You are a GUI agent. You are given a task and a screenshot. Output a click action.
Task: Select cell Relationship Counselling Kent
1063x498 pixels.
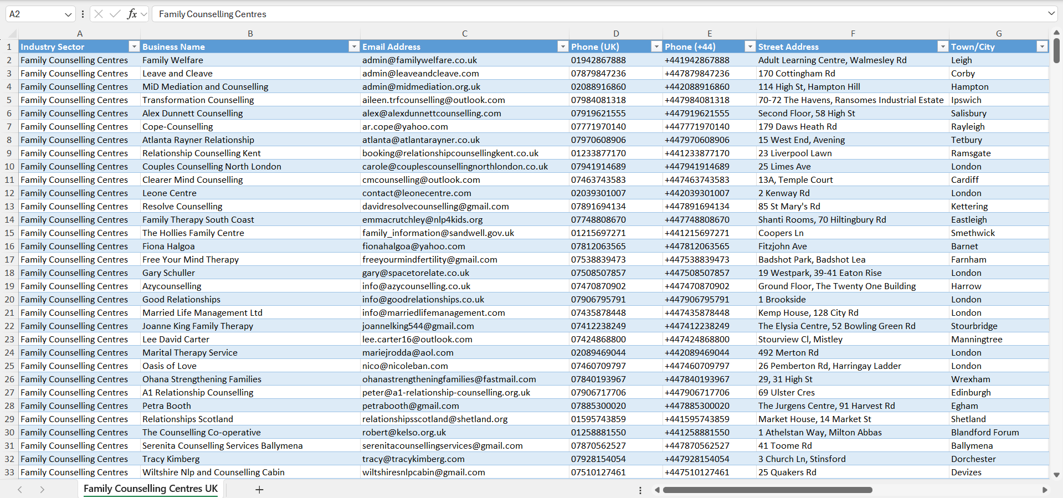point(250,153)
